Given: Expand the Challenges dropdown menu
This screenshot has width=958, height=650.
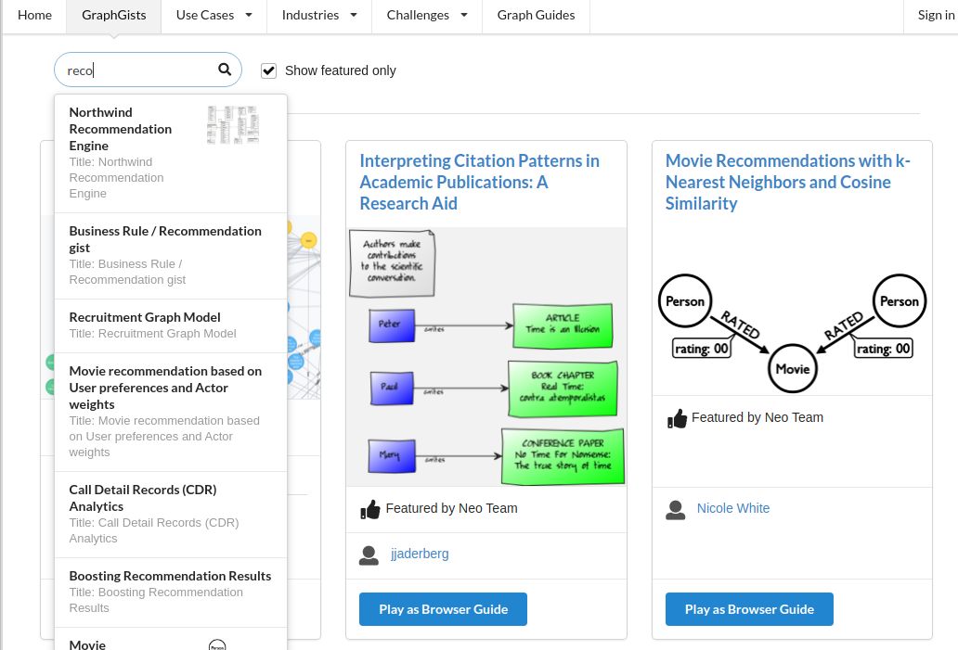Looking at the screenshot, I should [426, 15].
